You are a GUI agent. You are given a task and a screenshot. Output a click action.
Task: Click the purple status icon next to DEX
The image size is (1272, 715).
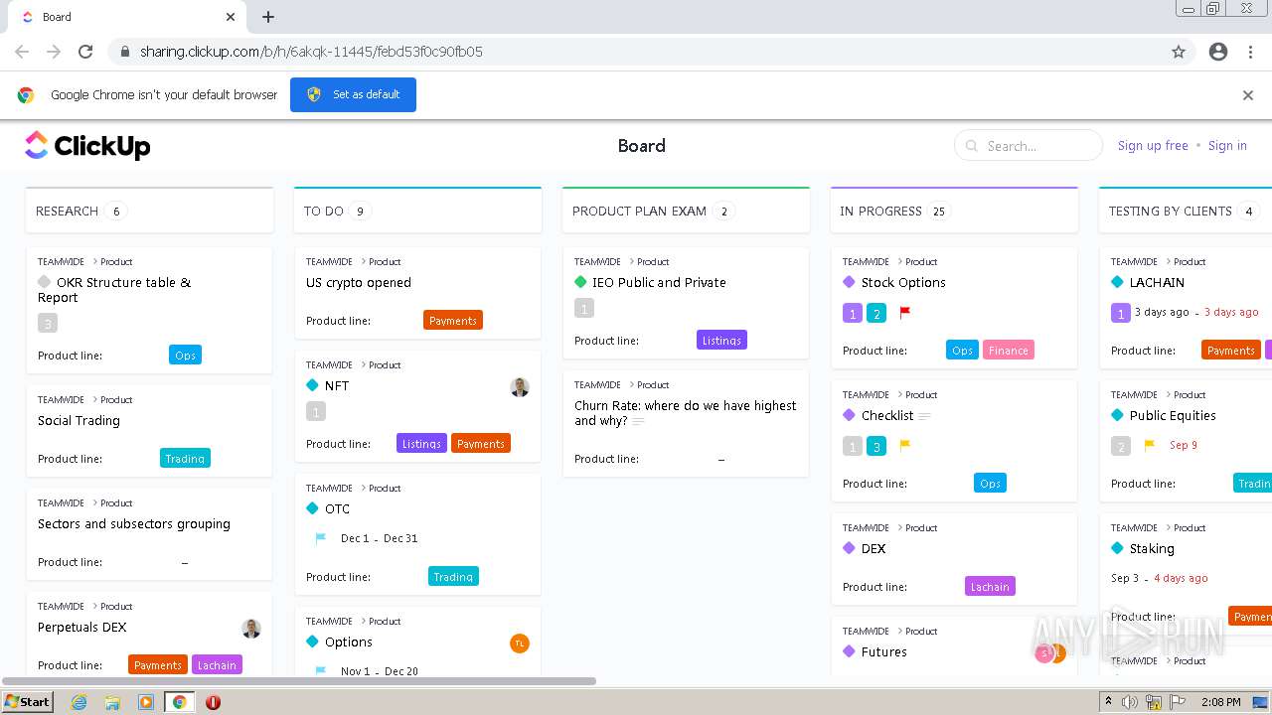click(849, 548)
